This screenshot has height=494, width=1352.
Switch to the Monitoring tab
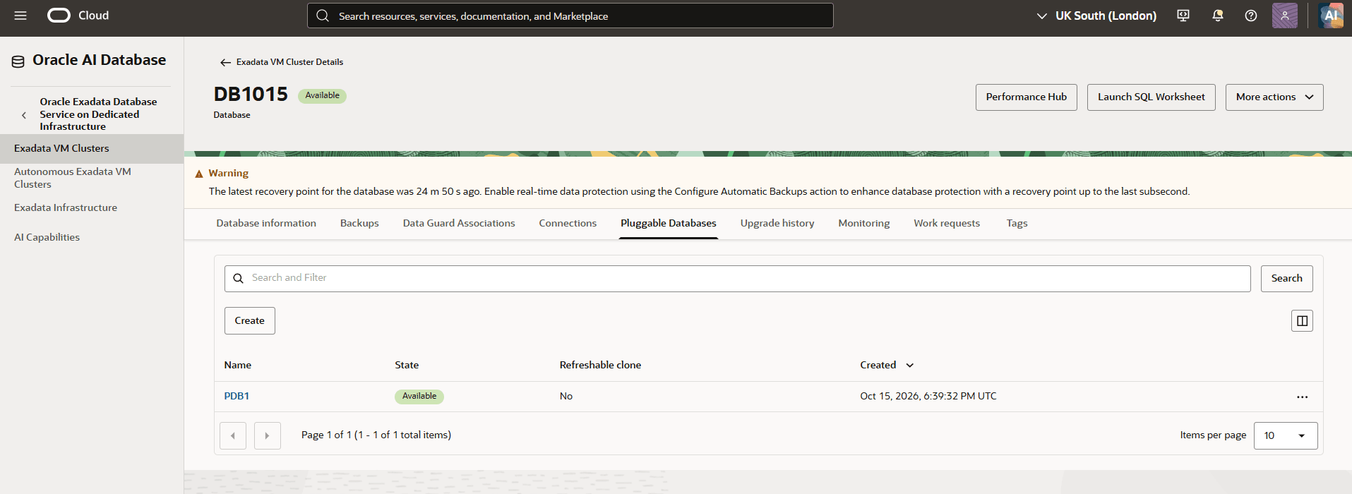(x=864, y=223)
